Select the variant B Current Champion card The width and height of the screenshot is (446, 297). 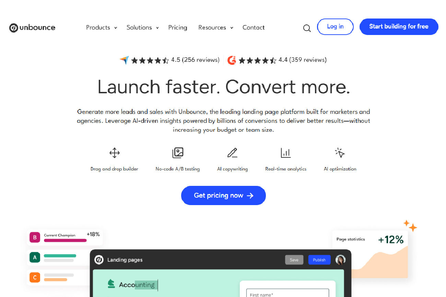tap(65, 237)
